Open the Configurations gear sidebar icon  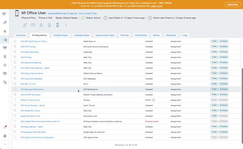click(x=5, y=65)
